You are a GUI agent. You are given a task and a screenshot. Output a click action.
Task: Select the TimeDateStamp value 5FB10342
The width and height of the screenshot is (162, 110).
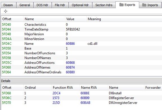(x=73, y=29)
